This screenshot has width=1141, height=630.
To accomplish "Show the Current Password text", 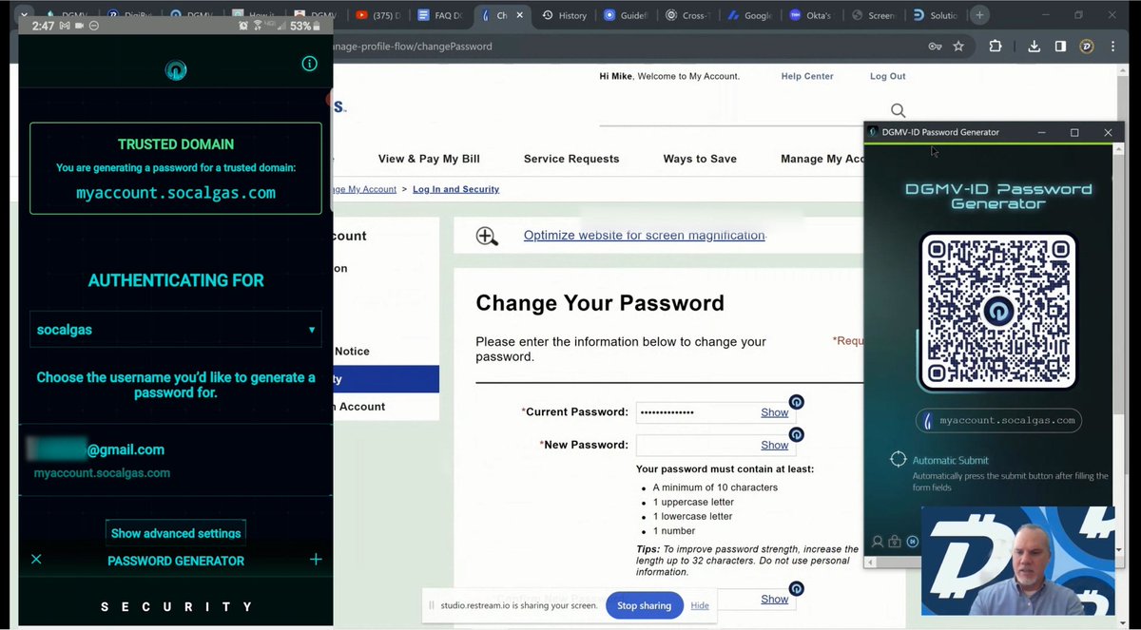I will click(774, 412).
